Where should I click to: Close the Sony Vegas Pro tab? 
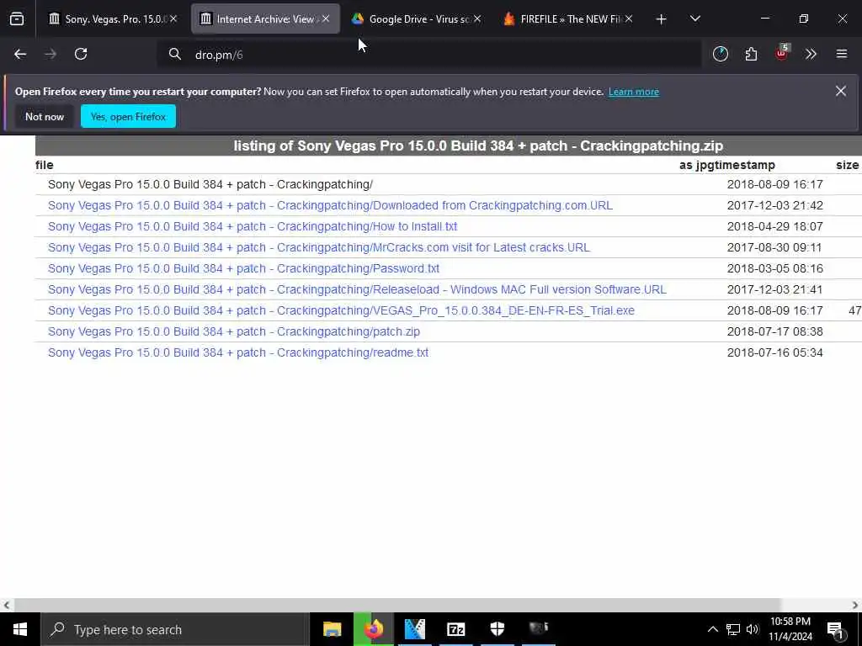click(173, 19)
